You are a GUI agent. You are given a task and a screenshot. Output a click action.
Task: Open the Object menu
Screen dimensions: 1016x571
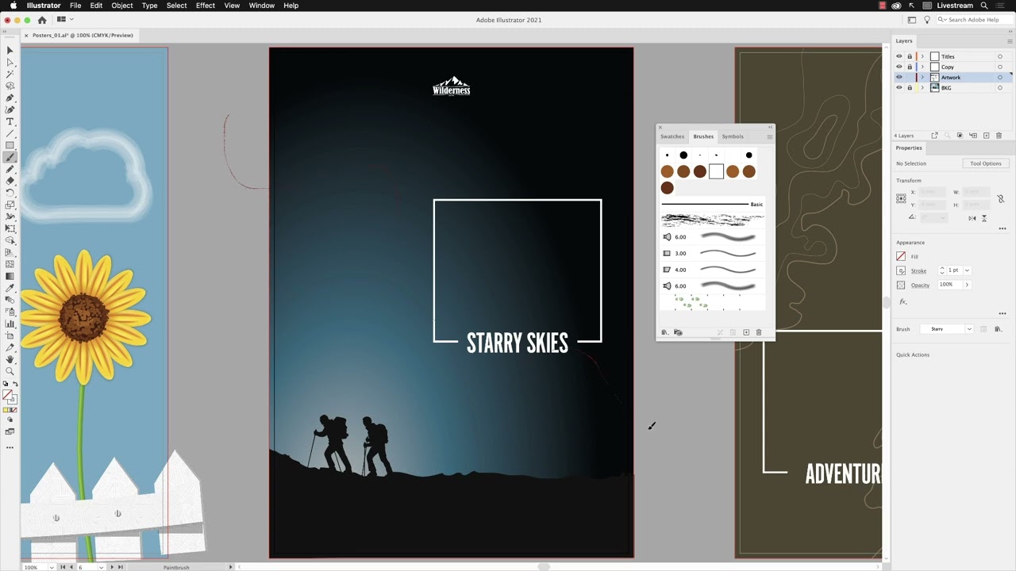coord(122,6)
